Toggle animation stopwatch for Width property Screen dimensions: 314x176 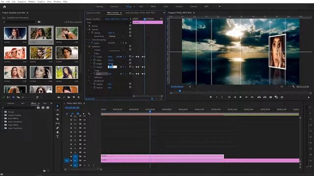94,60
